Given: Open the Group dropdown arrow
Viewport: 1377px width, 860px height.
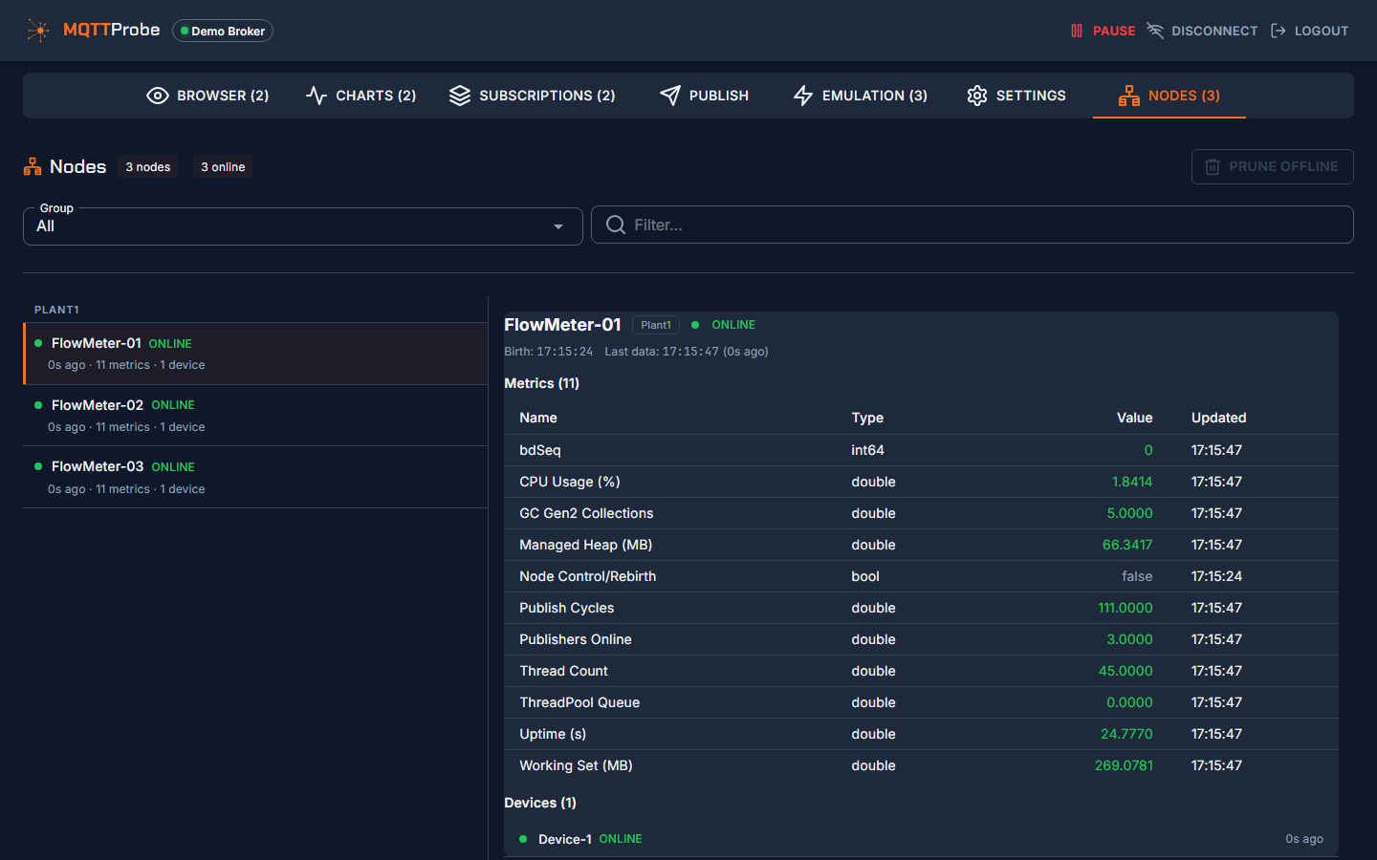Looking at the screenshot, I should [x=558, y=226].
